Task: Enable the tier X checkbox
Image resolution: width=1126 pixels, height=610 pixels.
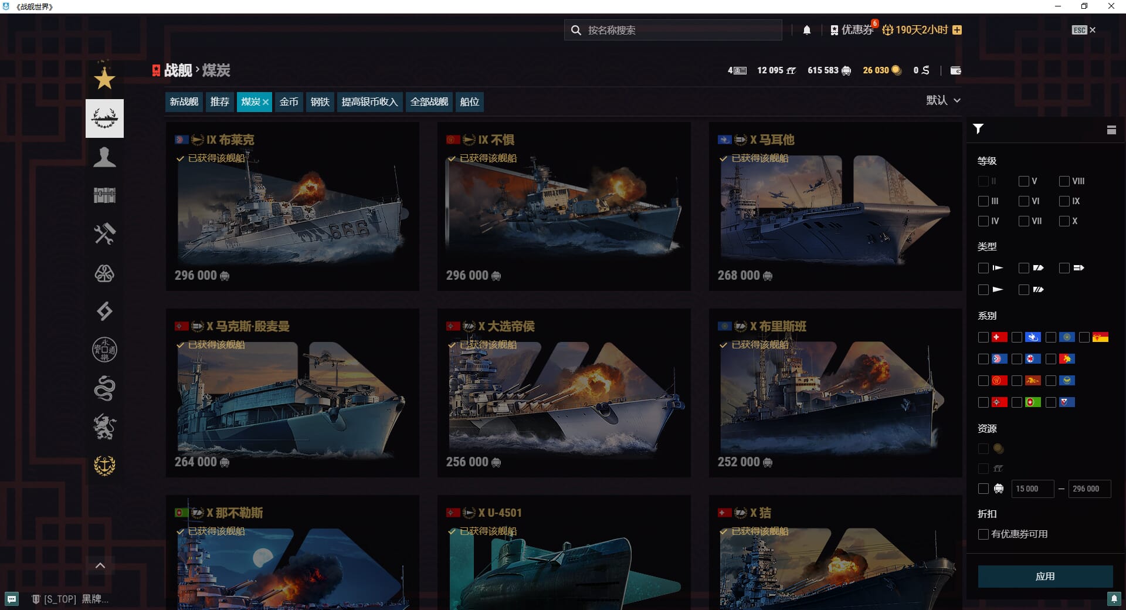Action: [x=1064, y=221]
